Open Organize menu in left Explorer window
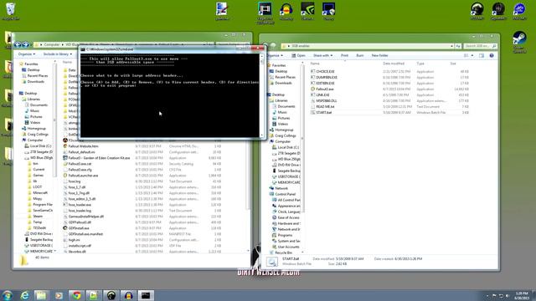This screenshot has height=301, width=536. pyautogui.click(x=26, y=54)
